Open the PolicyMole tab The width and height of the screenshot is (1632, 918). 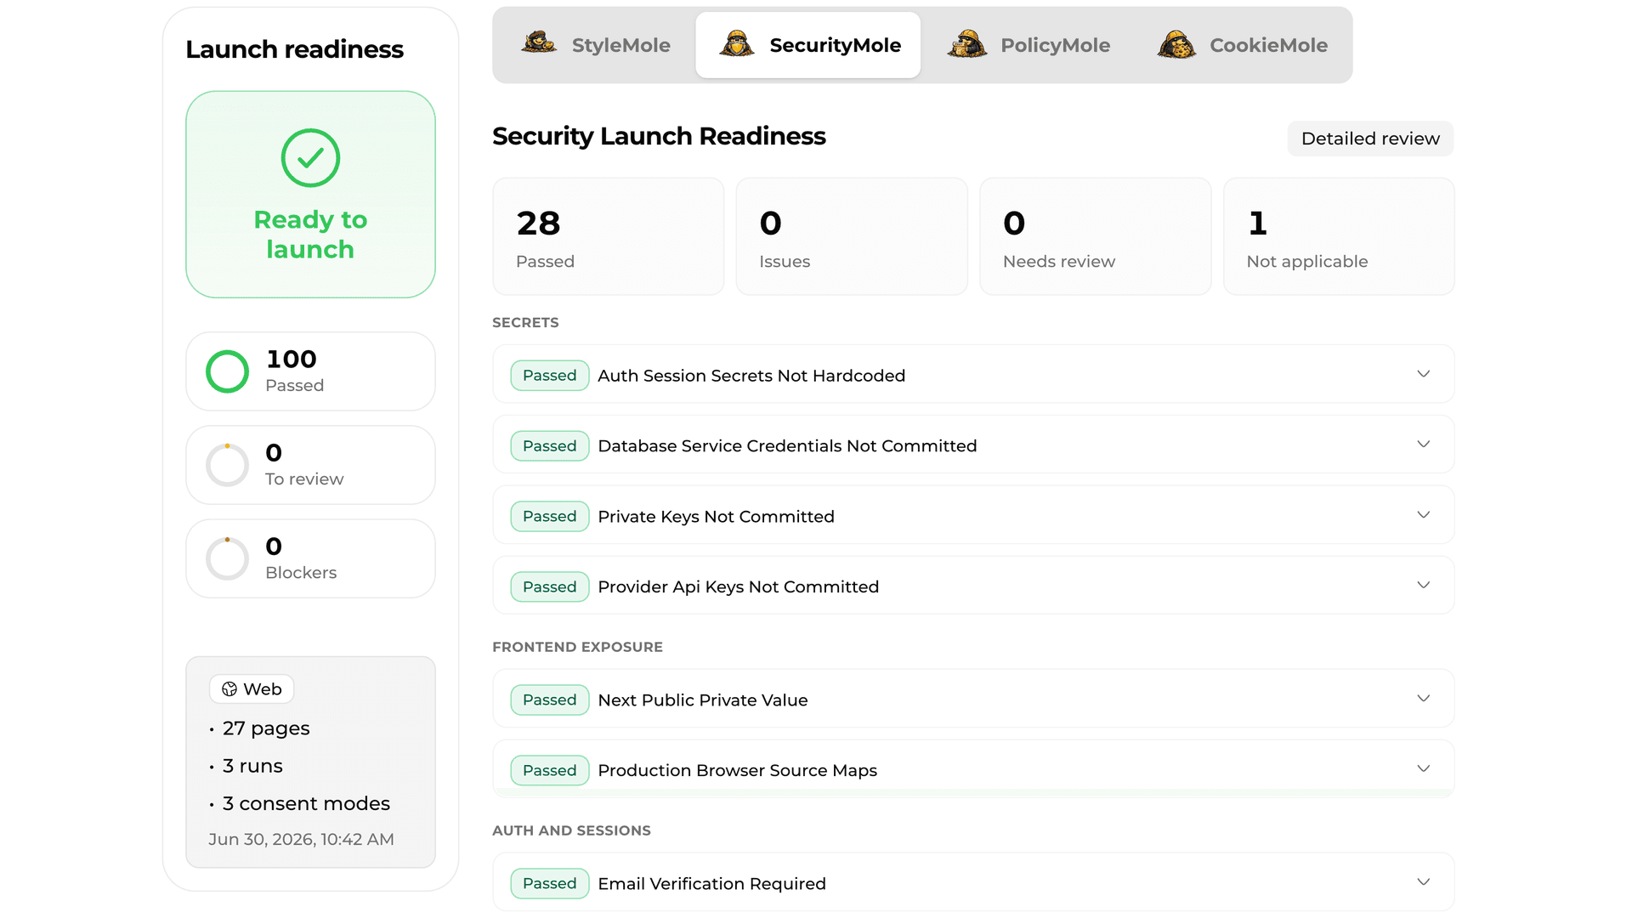coord(1028,45)
